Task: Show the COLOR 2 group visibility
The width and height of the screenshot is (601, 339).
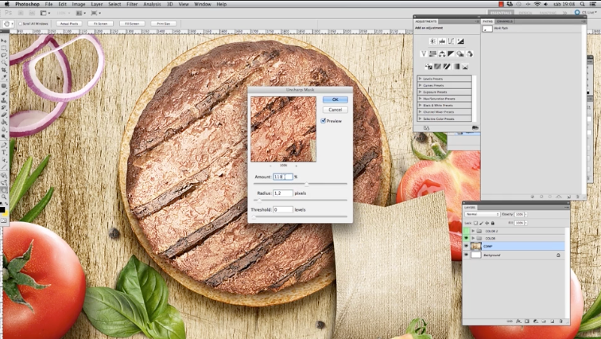Action: [x=466, y=231]
